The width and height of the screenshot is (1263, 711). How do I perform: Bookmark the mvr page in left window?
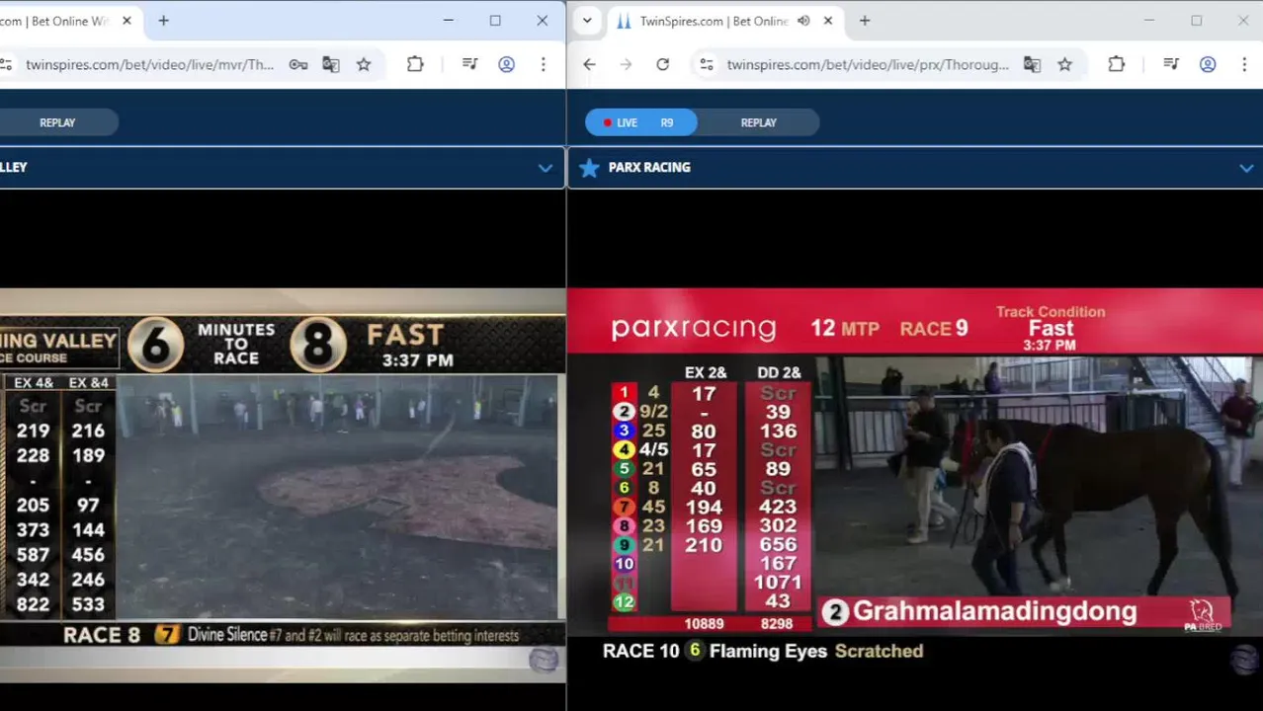click(x=364, y=64)
